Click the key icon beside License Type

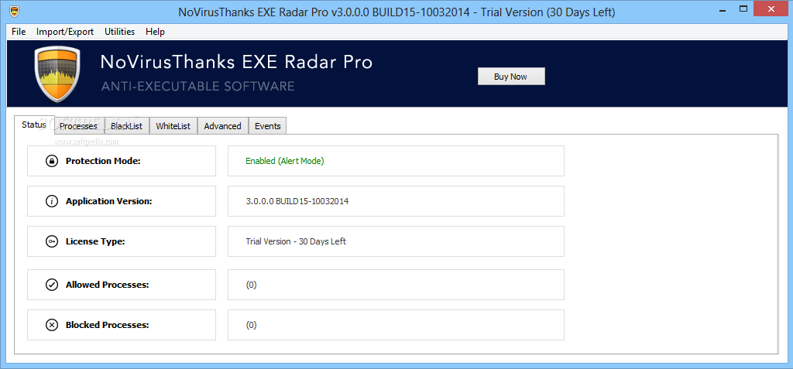pyautogui.click(x=52, y=241)
